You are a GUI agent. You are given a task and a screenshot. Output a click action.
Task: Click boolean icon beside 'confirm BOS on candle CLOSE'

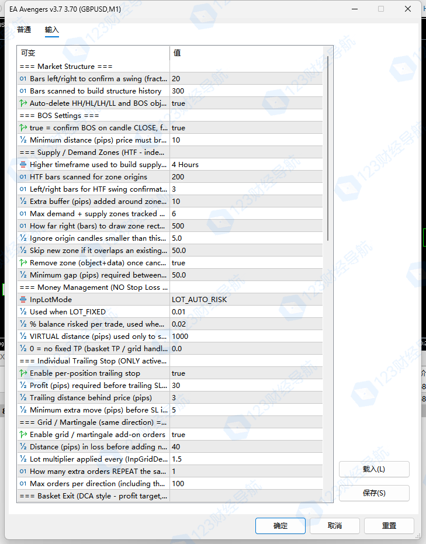click(23, 128)
